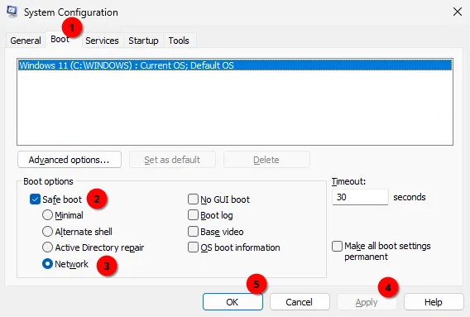Check Make all boot settings permanent
This screenshot has height=317, width=470.
coord(338,246)
